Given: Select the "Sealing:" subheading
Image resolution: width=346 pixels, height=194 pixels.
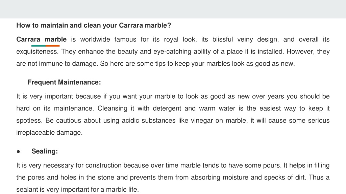Looking at the screenshot, I should 45,151.
